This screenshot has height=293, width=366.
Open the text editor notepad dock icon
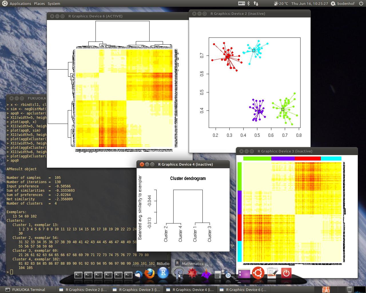[x=272, y=273]
